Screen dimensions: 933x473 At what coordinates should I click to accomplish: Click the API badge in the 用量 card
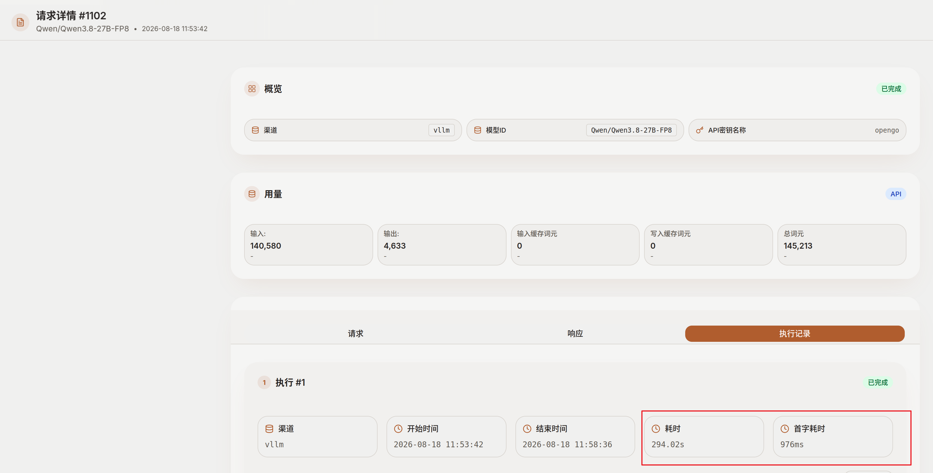896,194
